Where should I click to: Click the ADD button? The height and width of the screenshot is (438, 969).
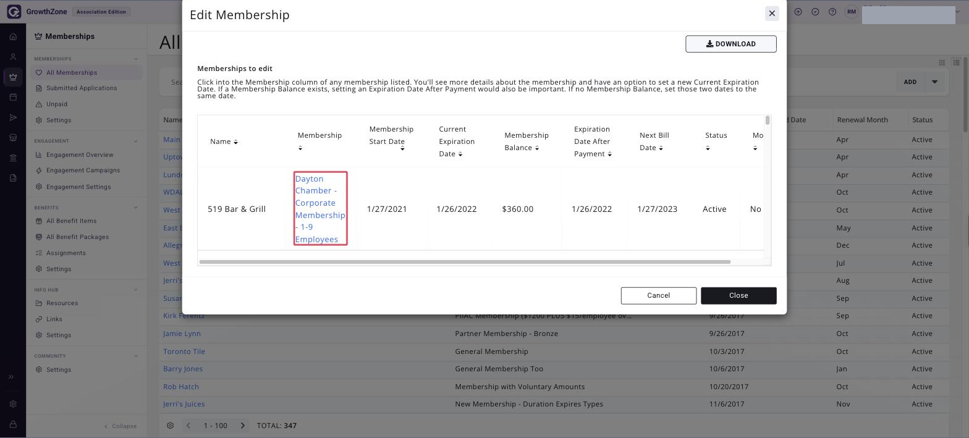pyautogui.click(x=910, y=82)
